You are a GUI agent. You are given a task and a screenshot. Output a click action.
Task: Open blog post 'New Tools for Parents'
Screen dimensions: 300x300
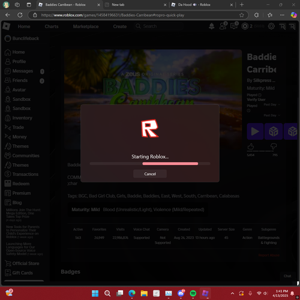click(x=23, y=232)
